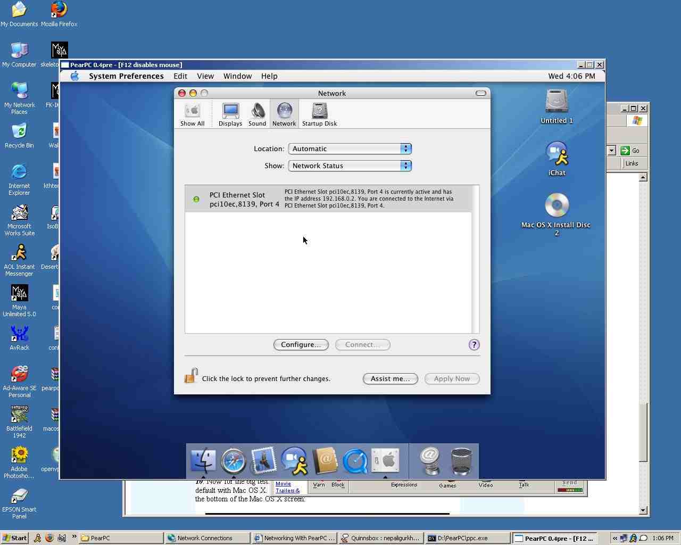Launch QuickTime Player from the Dock
Image resolution: width=681 pixels, height=545 pixels.
(x=355, y=461)
